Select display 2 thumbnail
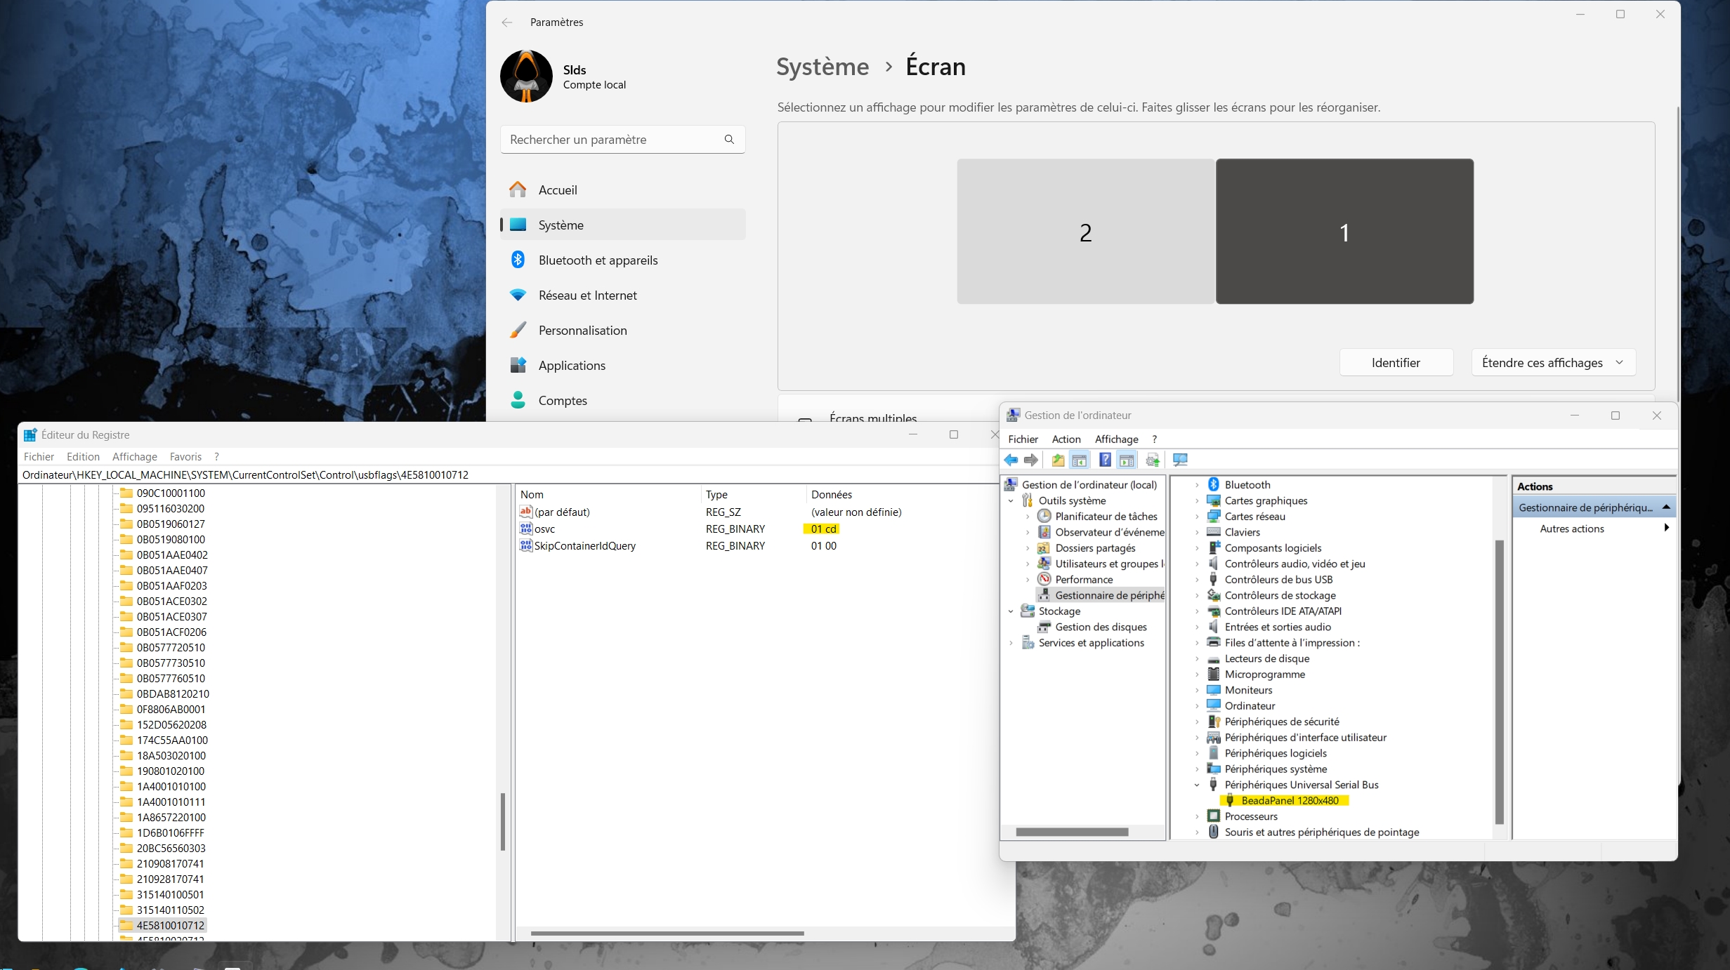This screenshot has width=1730, height=970. [1085, 232]
